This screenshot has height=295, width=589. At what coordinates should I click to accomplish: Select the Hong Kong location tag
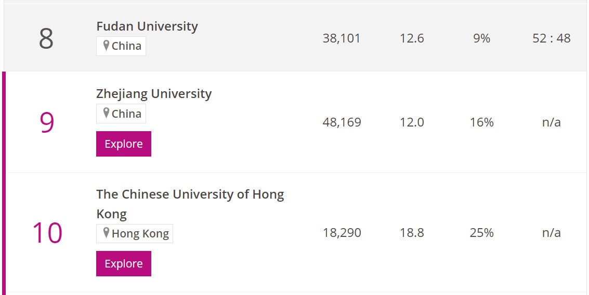[x=135, y=233]
